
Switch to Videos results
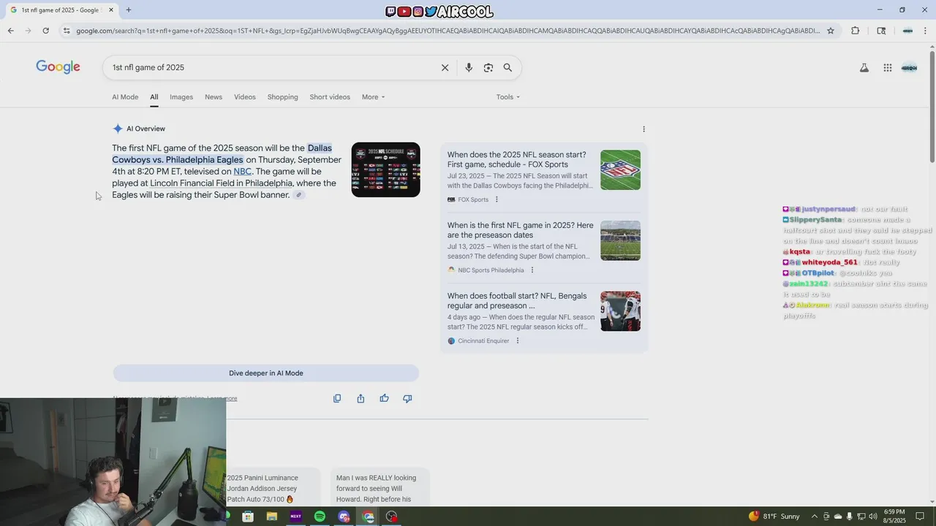click(245, 97)
